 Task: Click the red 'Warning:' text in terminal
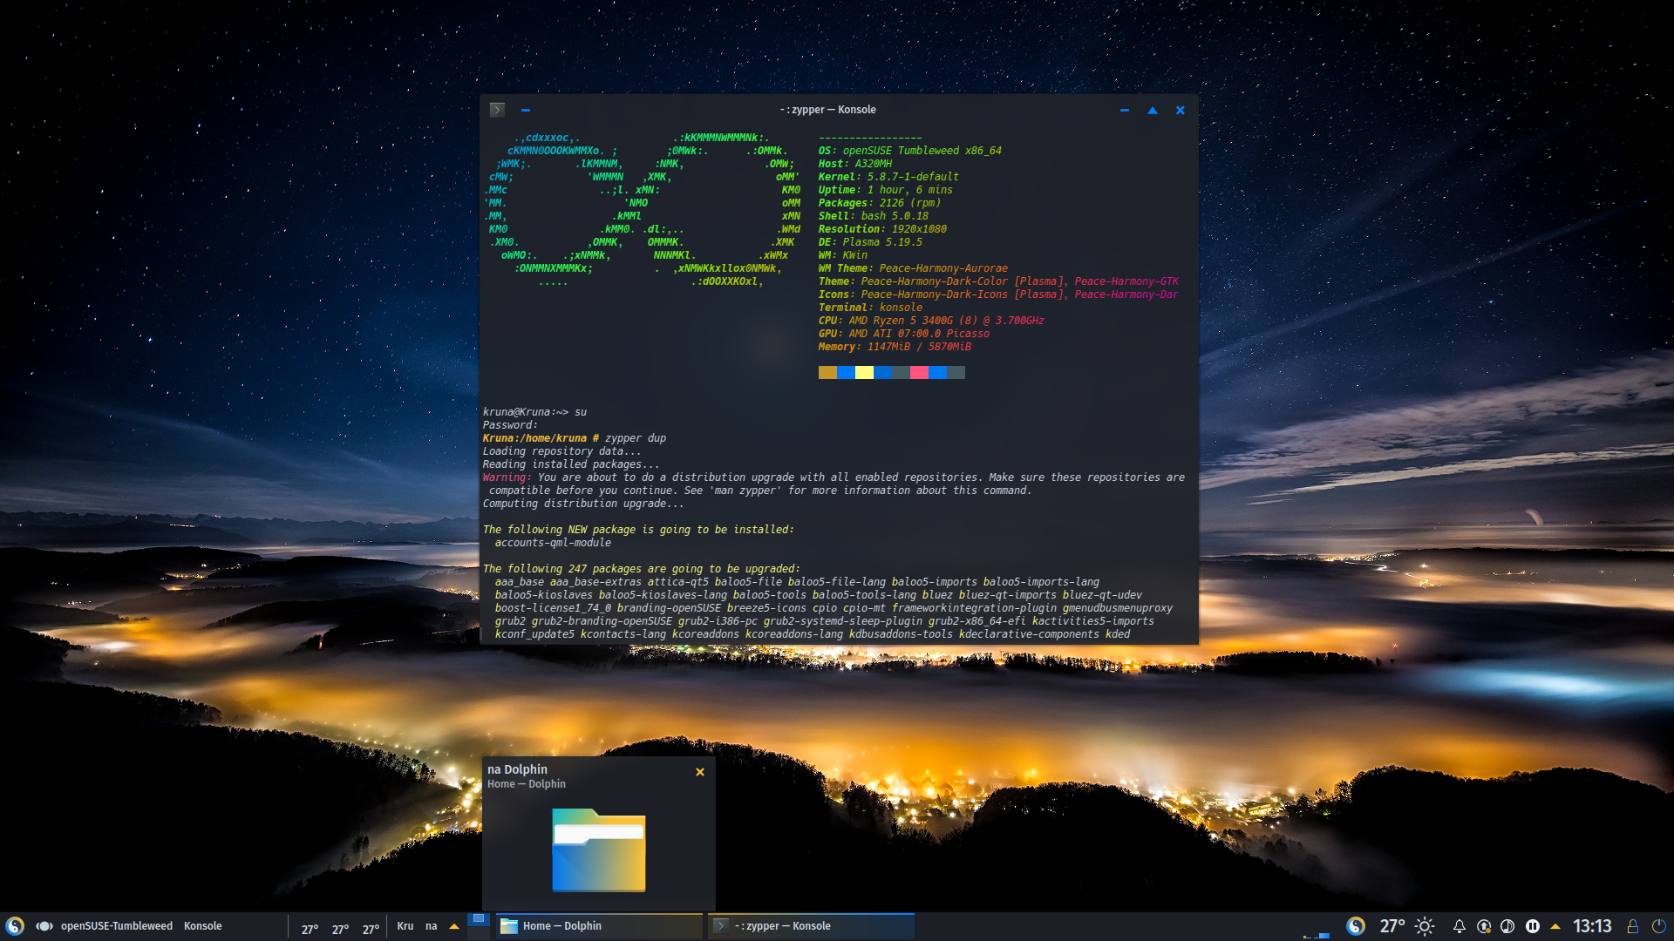point(507,477)
